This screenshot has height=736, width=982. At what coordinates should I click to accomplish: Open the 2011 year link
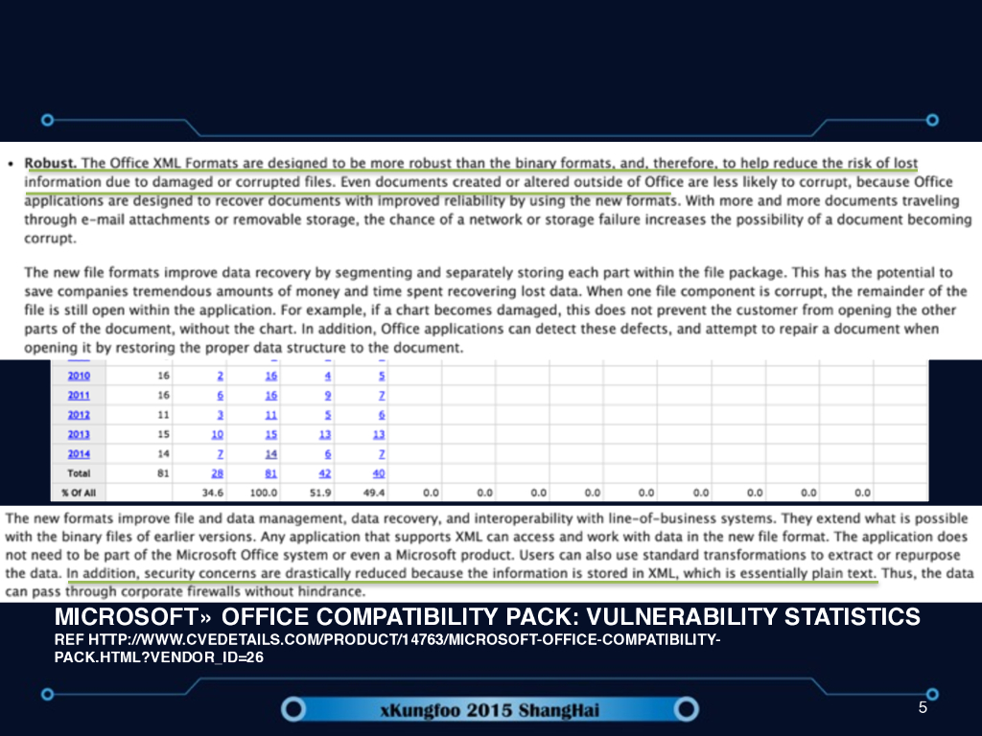point(79,395)
